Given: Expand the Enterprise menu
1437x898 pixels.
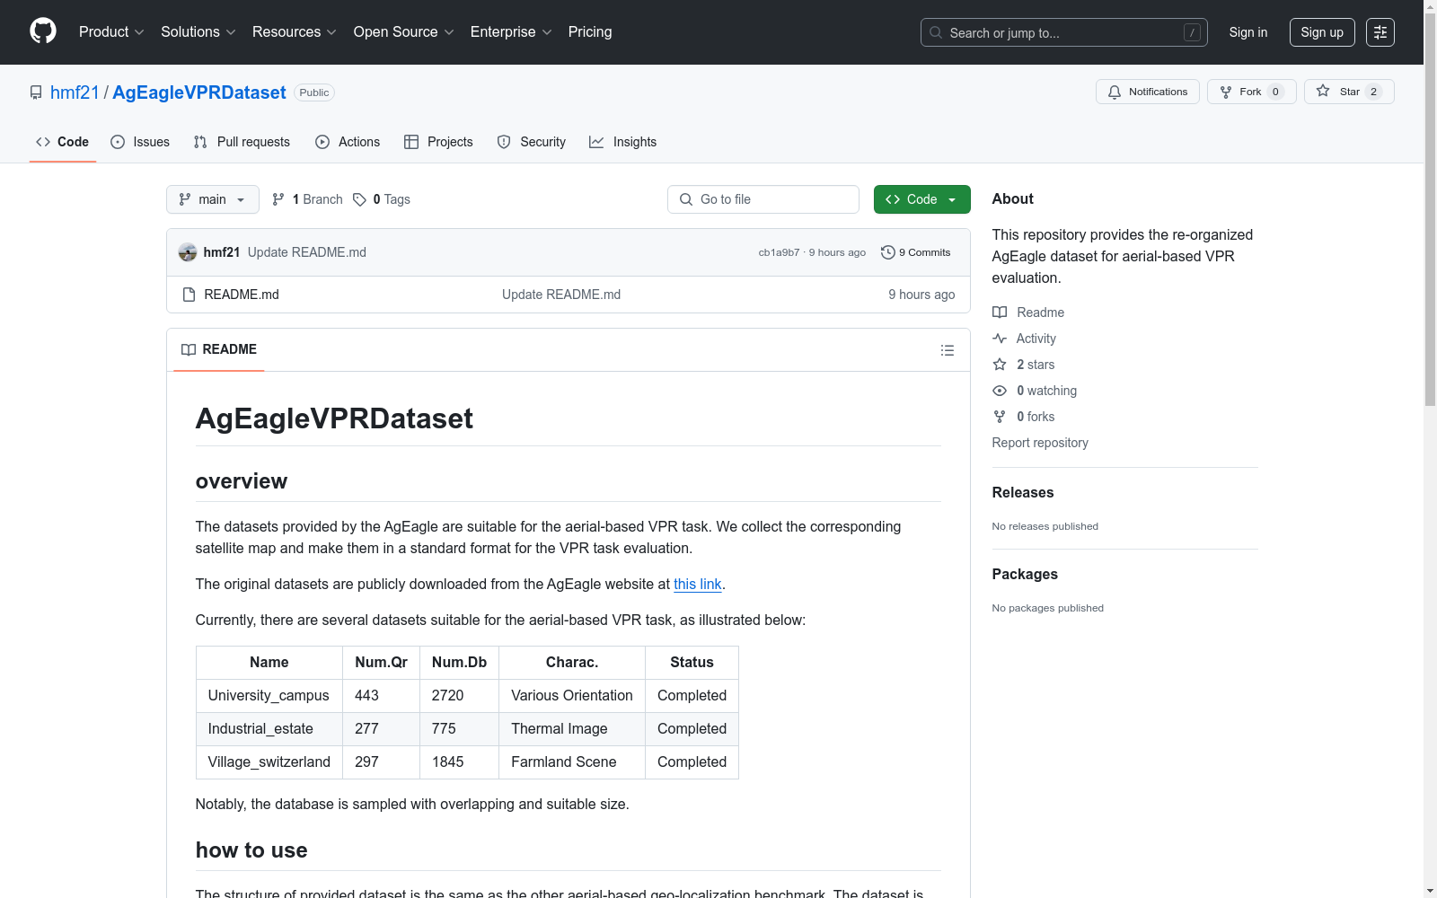Looking at the screenshot, I should [x=511, y=31].
